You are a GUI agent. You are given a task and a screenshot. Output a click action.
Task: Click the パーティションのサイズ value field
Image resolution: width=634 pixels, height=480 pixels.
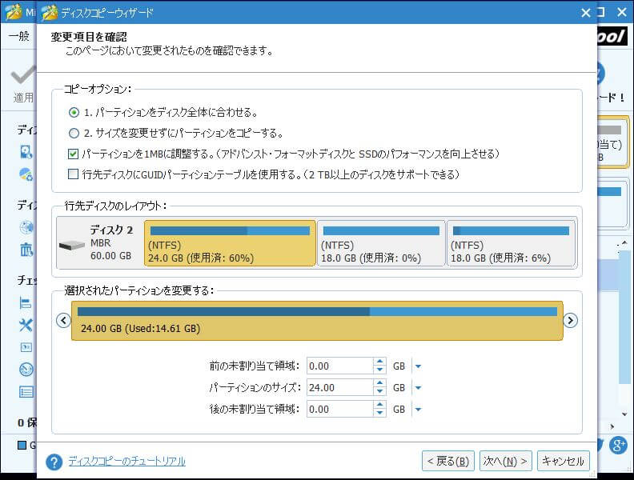(339, 387)
